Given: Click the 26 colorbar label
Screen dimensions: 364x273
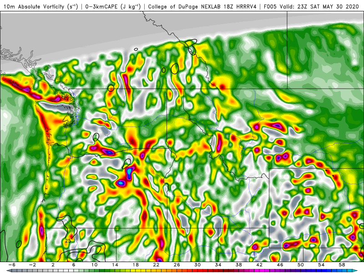Looking at the screenshot, I should [177, 265].
